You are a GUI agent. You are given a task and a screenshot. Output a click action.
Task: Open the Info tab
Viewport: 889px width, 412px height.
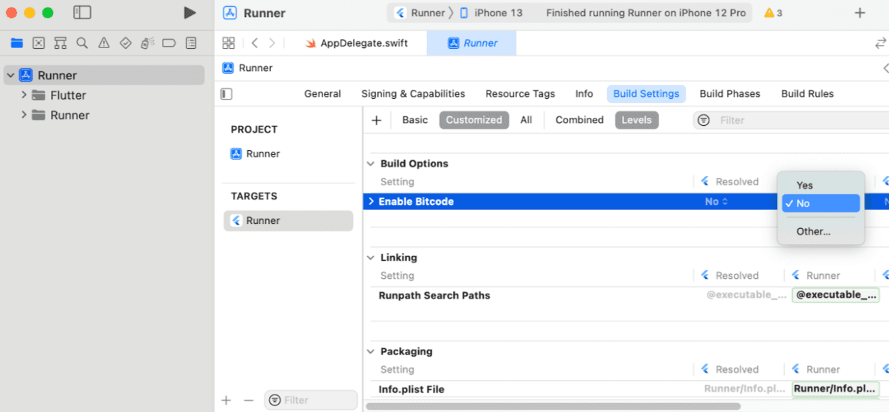[584, 93]
